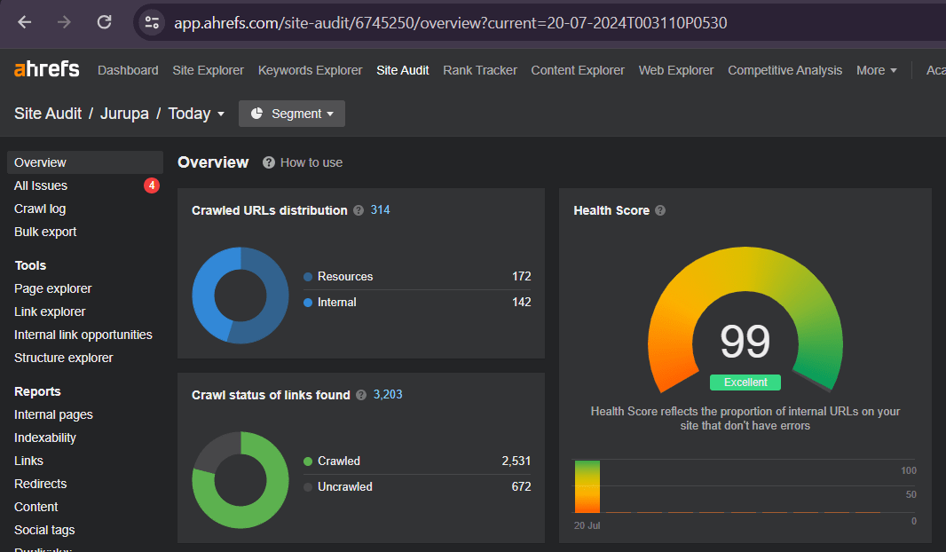The width and height of the screenshot is (946, 552).
Task: Open All Issues in sidebar
Action: point(41,185)
